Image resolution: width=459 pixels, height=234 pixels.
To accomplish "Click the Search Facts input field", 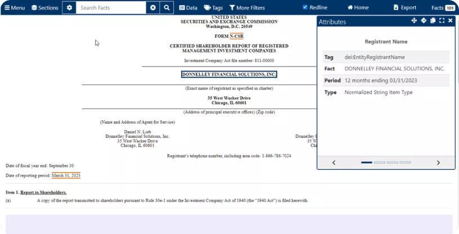I will [111, 8].
